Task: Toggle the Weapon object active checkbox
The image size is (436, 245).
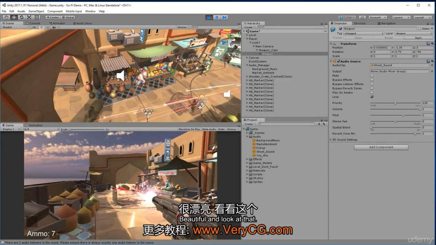Action: pyautogui.click(x=340, y=29)
